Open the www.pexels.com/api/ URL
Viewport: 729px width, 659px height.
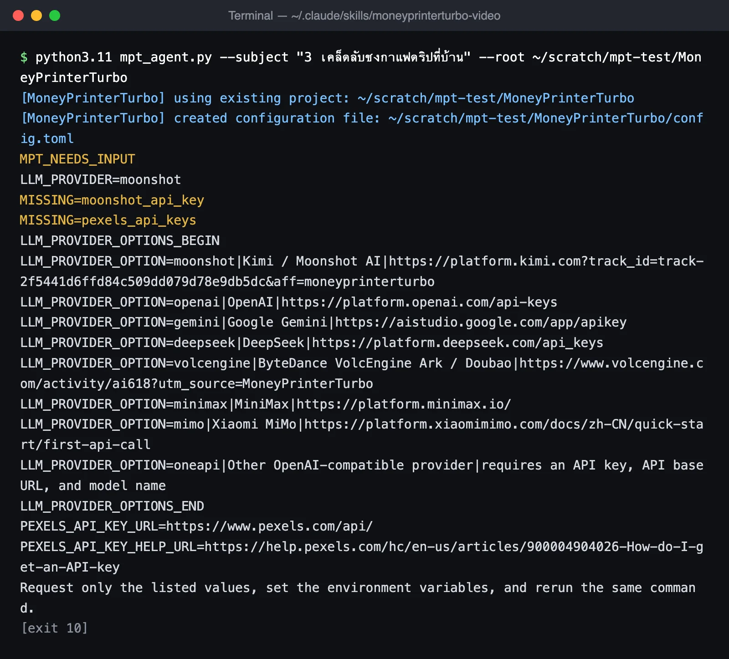[x=269, y=526]
